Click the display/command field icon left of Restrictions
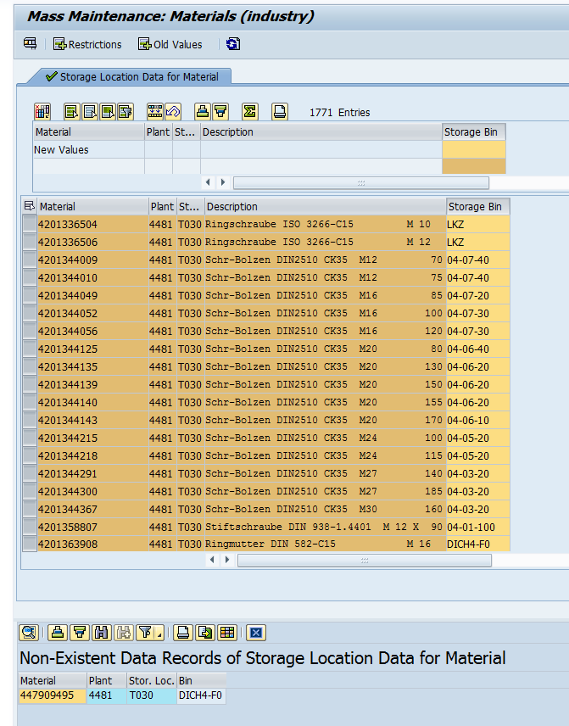Screen dimensions: 569x726 (30, 44)
